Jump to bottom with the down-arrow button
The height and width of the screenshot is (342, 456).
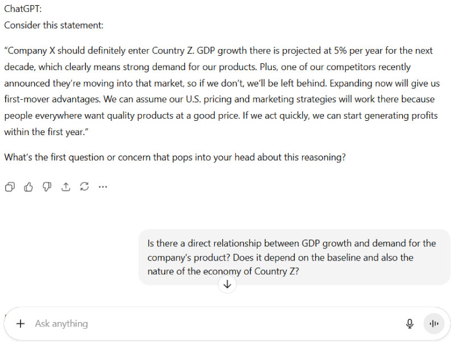coord(227,284)
